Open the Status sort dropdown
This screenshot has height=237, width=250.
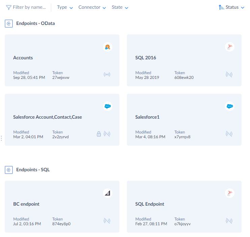[x=235, y=7]
